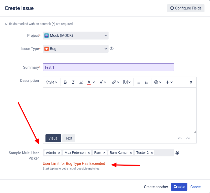The width and height of the screenshot is (210, 193).
Task: Expand the Style dropdown in the editor toolbar
Action: (x=52, y=82)
